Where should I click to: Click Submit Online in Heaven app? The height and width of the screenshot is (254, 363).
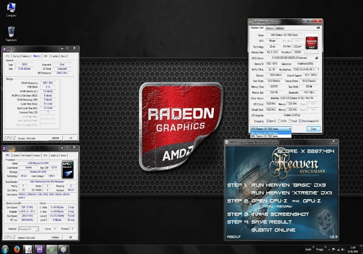[x=273, y=230]
